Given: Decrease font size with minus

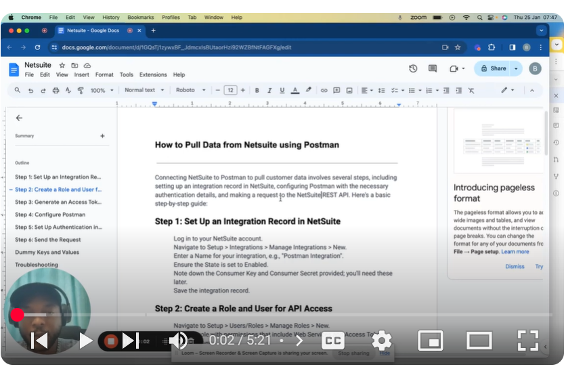Looking at the screenshot, I should (x=217, y=90).
